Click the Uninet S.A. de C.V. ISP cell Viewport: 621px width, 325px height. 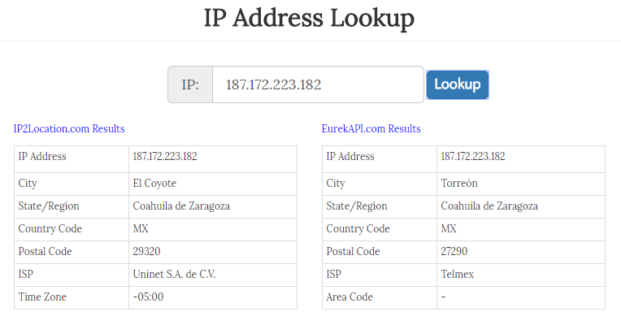point(213,275)
